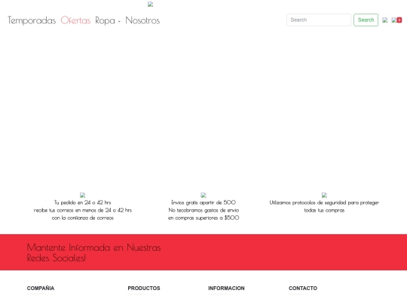This screenshot has height=305, width=407.
Task: Click 'en compras superiores a $500' text
Action: click(x=203, y=218)
